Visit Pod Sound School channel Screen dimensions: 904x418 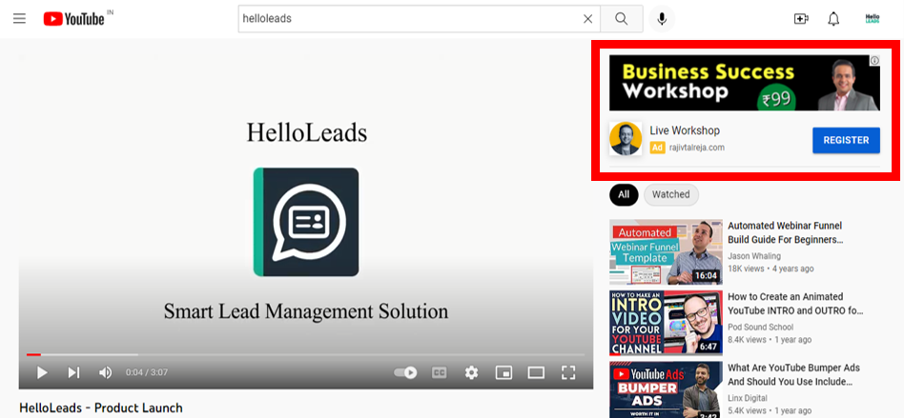[760, 327]
